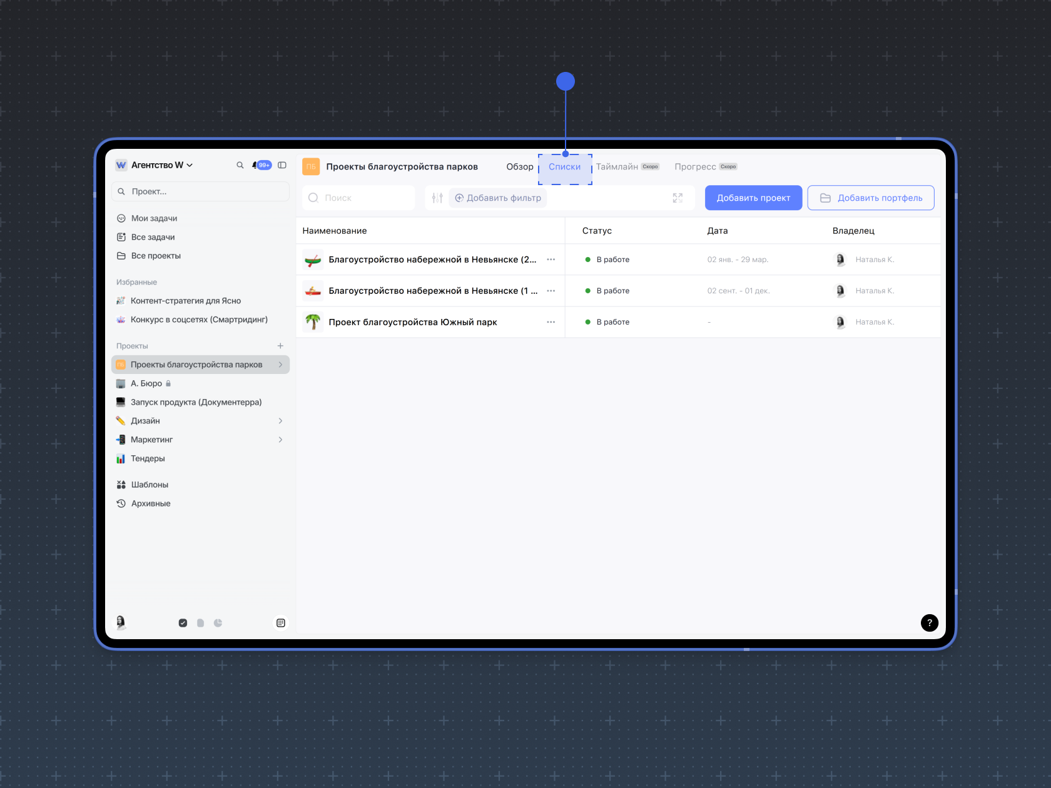
Task: Click the filter settings sliders icon
Action: pos(437,198)
